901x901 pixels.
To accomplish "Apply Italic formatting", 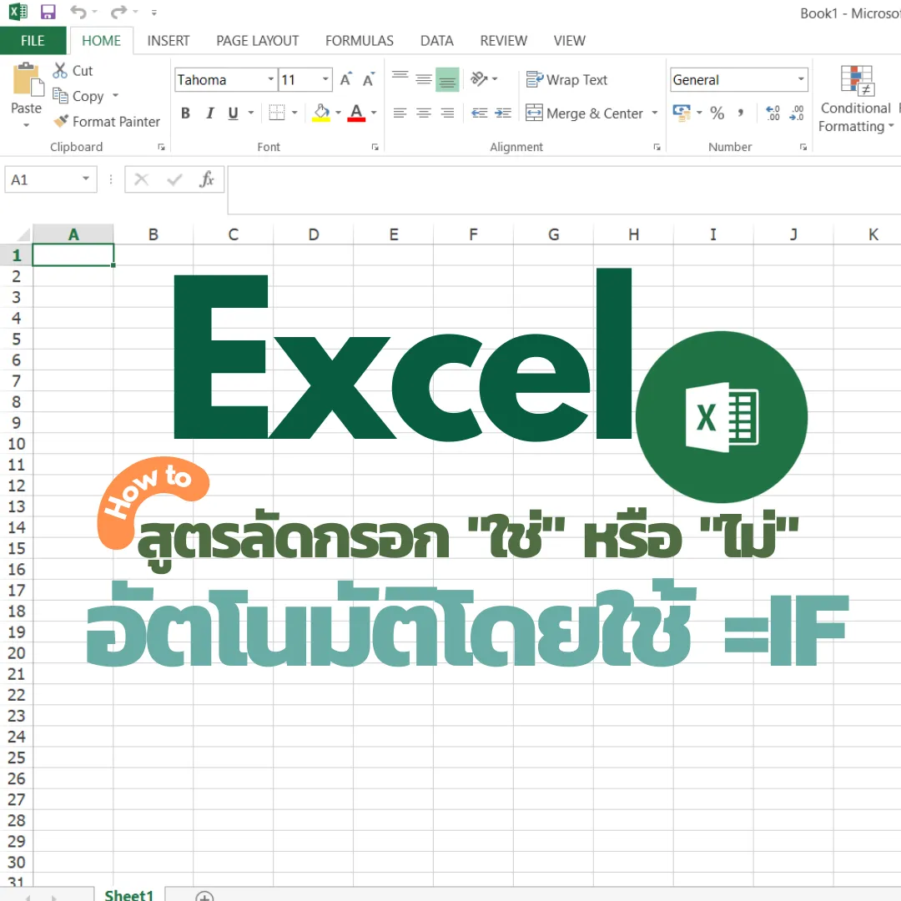I will 209,113.
